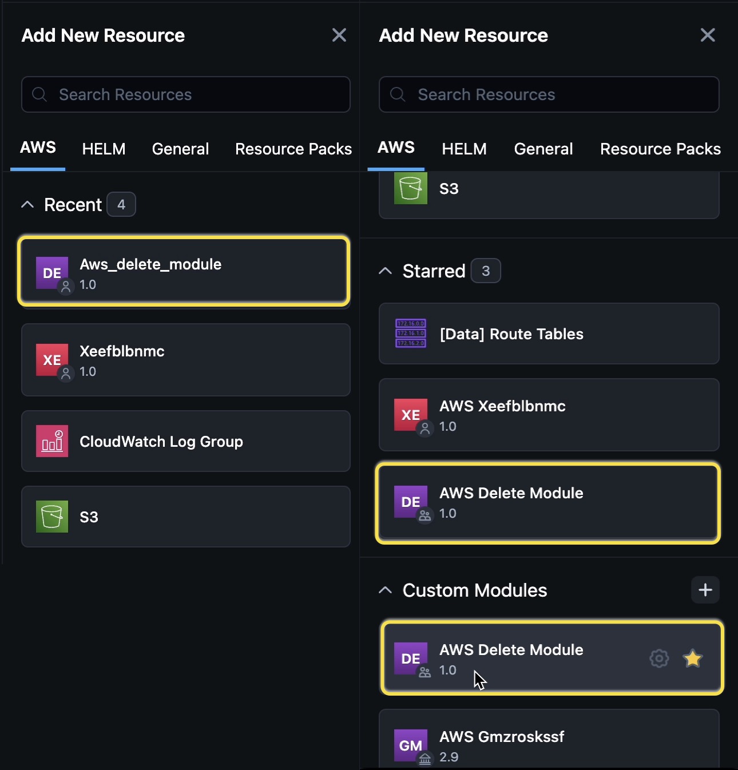
Task: Click the Aws_delete_module DE icon in Recent
Action: click(52, 273)
